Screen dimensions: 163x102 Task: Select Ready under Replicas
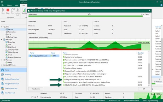pyautogui.click(x=10, y=63)
